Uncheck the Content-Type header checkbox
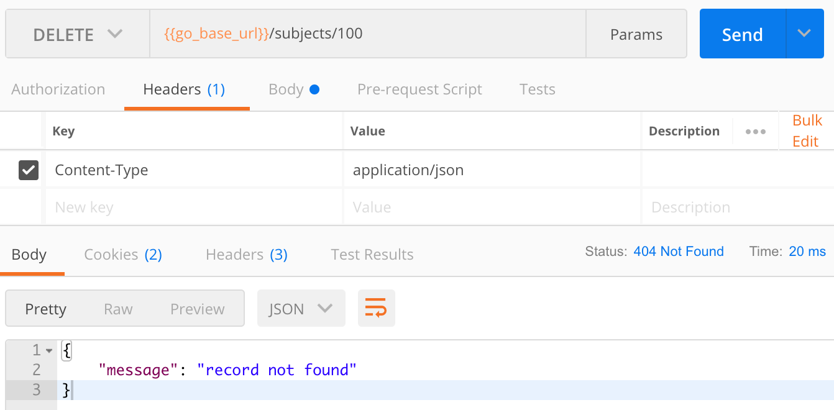The image size is (834, 410). click(29, 170)
